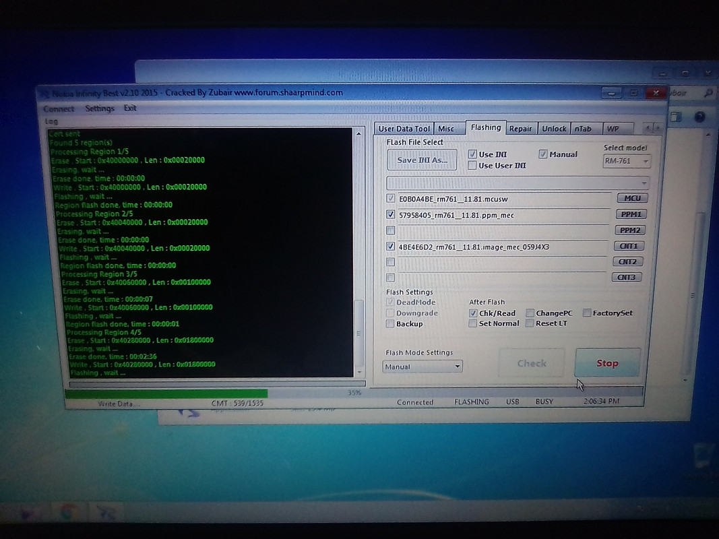The width and height of the screenshot is (719, 539).
Task: Click the help icon in background window
Action: click(699, 117)
